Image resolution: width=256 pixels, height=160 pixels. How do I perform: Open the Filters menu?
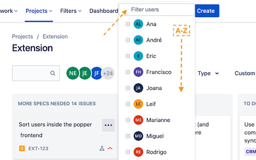pos(70,11)
